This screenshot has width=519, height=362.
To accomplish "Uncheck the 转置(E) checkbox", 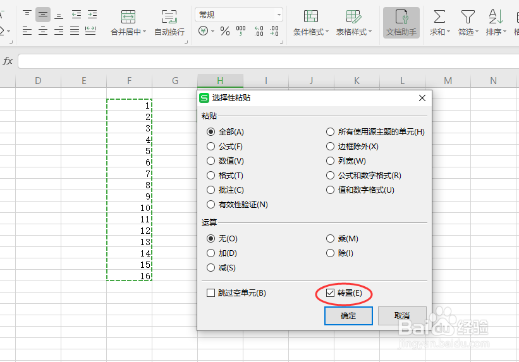I will tap(331, 293).
